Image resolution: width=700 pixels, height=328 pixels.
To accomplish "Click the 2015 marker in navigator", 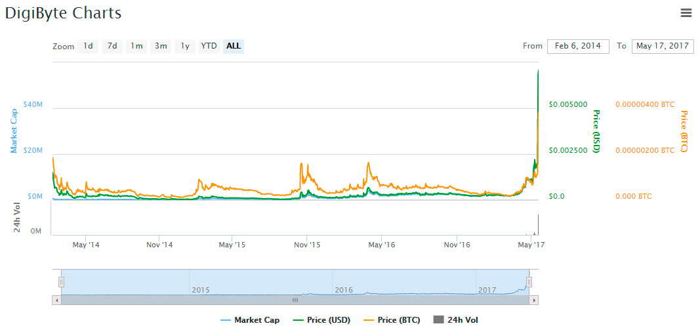I will (201, 290).
